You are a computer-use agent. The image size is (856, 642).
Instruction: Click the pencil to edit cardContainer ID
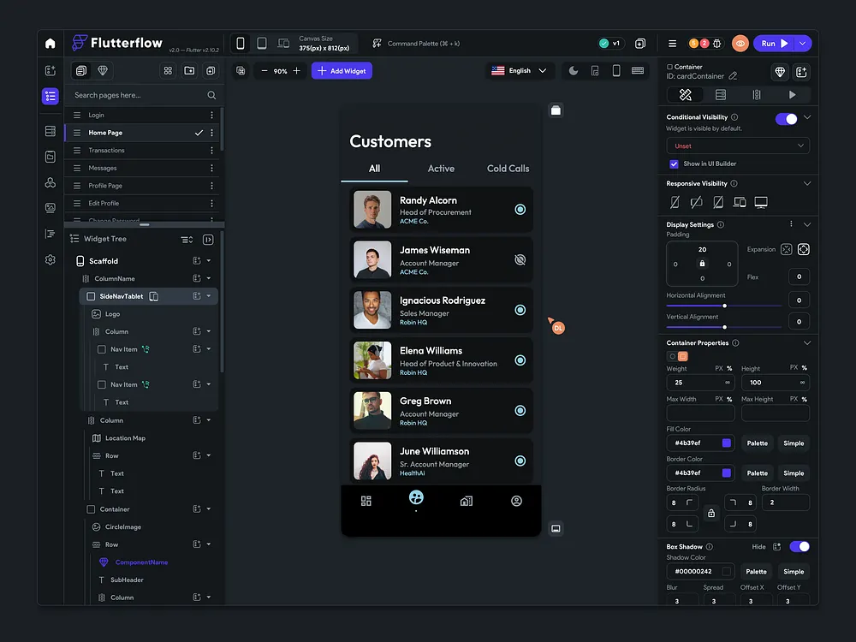[734, 75]
